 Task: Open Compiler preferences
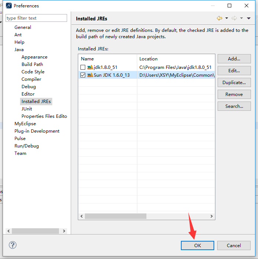coord(31,79)
